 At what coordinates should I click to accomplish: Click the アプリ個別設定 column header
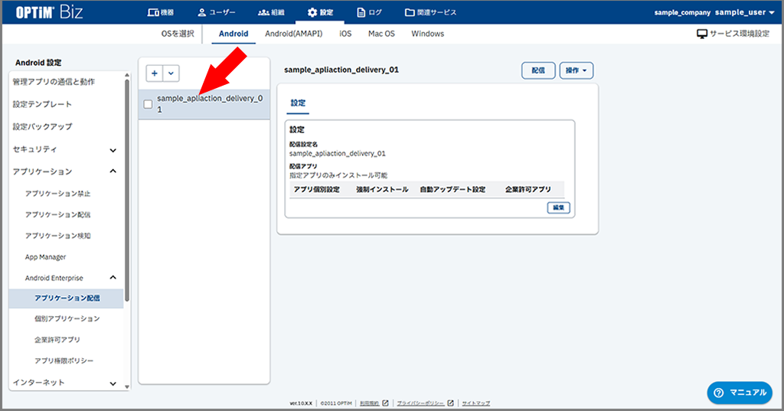[x=316, y=190]
